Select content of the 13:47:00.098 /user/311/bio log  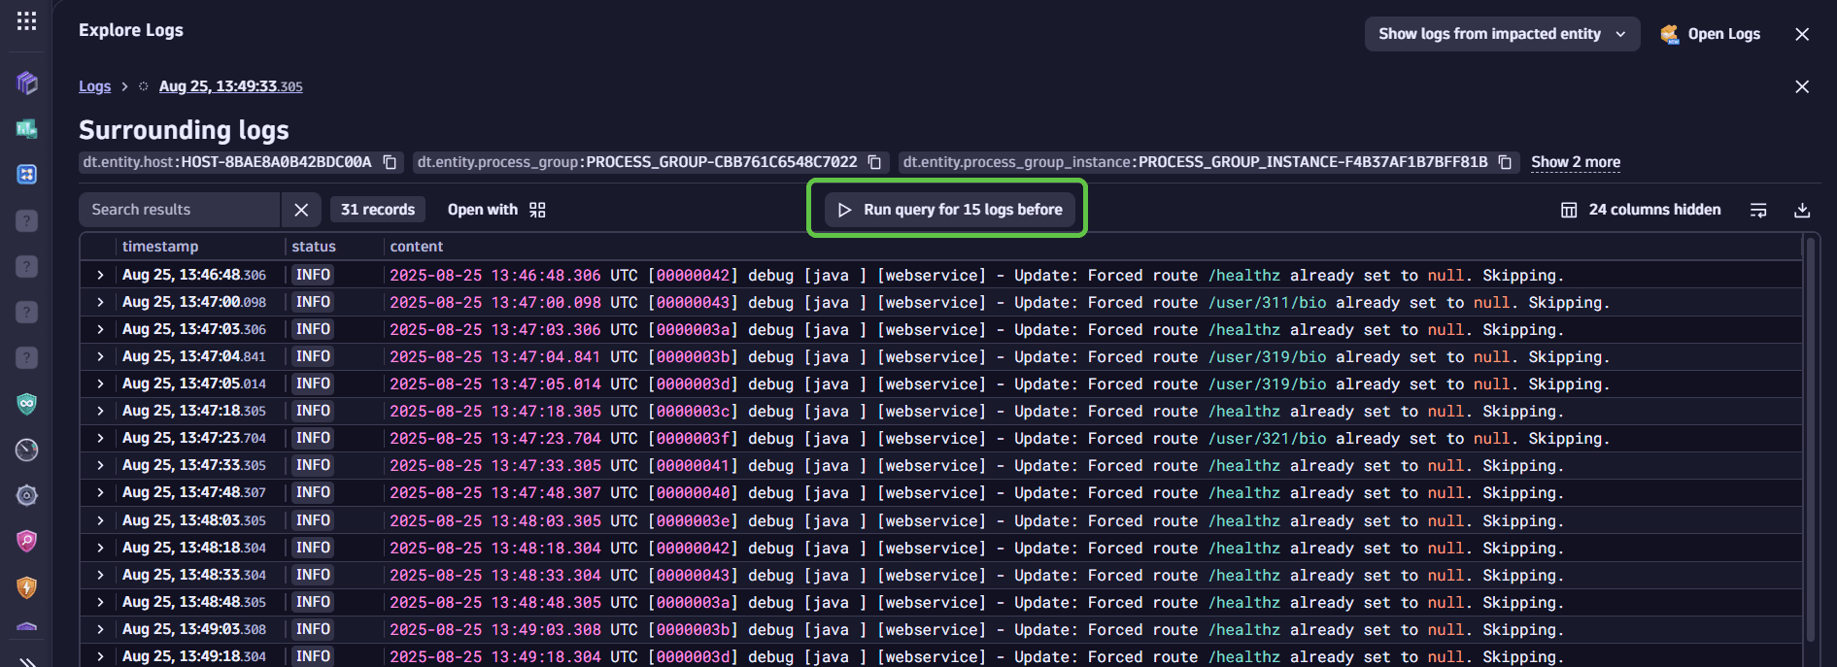1000,303
